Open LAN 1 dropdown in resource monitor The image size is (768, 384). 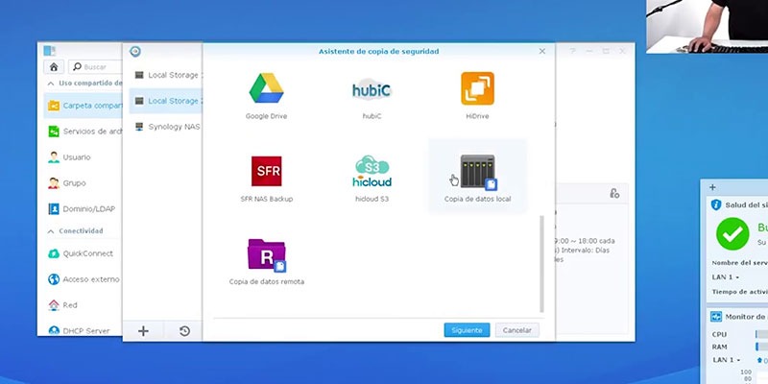click(x=726, y=360)
